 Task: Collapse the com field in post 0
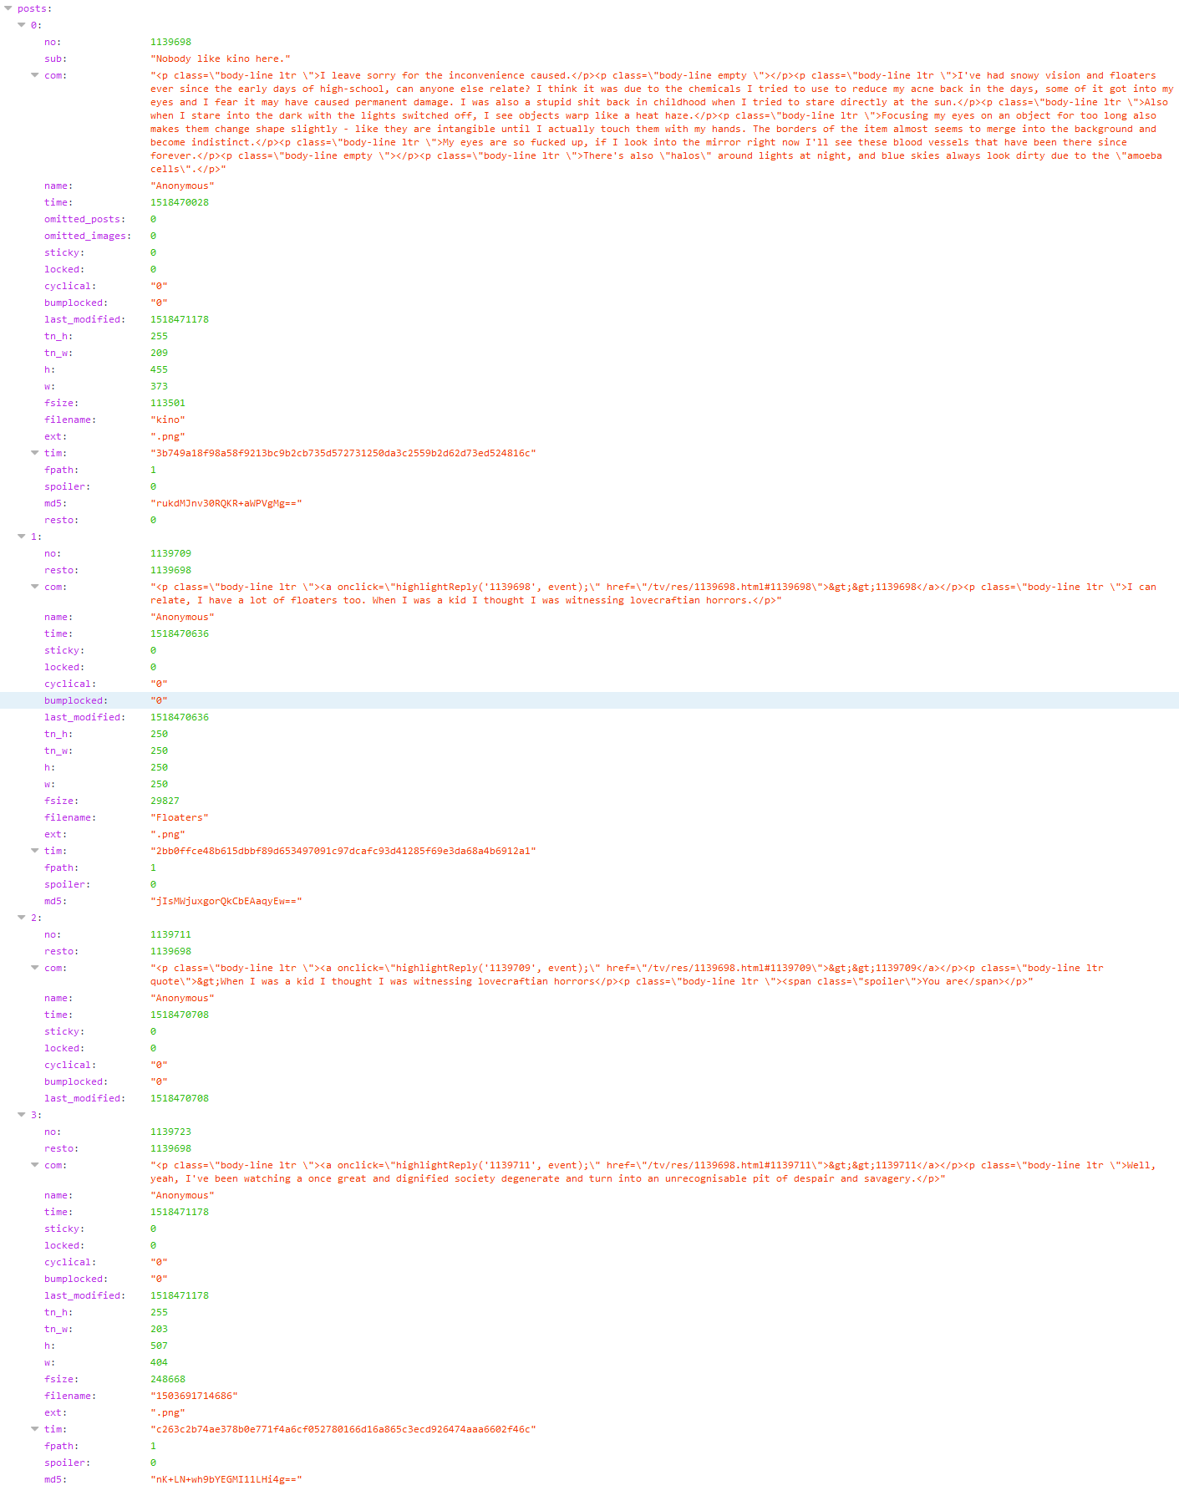coord(35,75)
